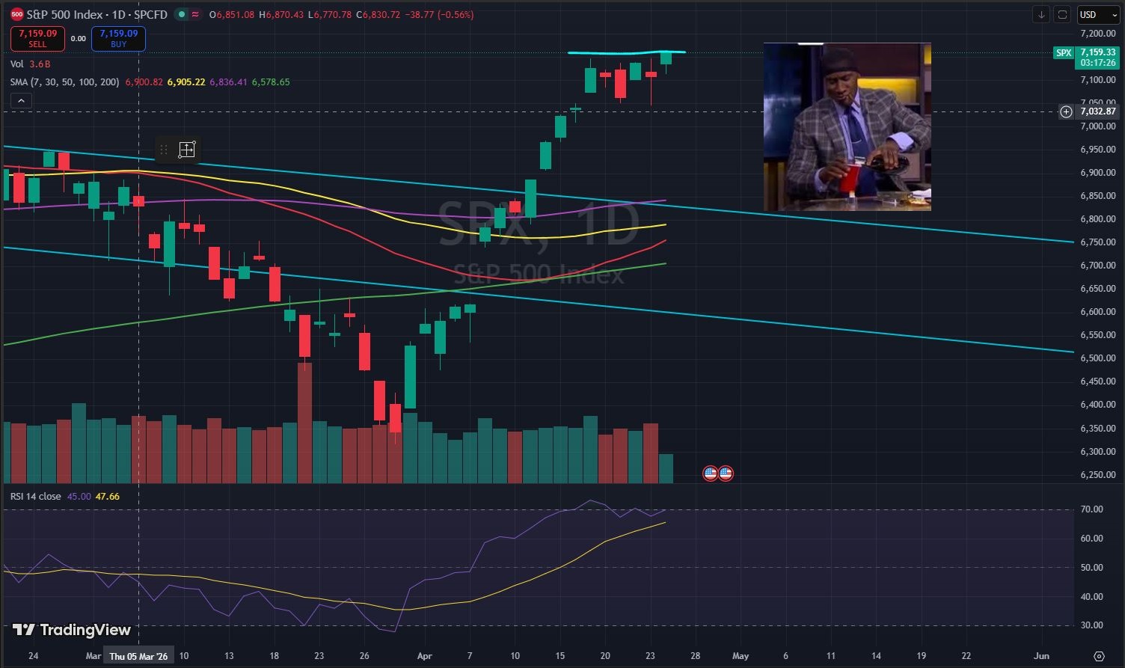Collapse the indicator legend with chevron button
The width and height of the screenshot is (1125, 668).
coord(21,101)
